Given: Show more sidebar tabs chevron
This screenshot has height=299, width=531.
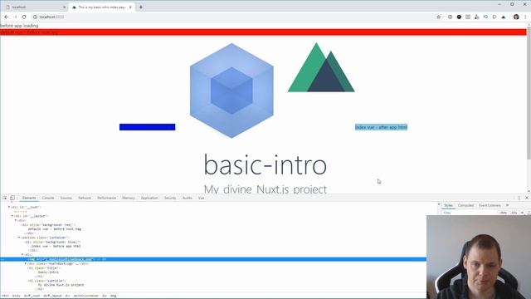Looking at the screenshot, I should (x=507, y=205).
